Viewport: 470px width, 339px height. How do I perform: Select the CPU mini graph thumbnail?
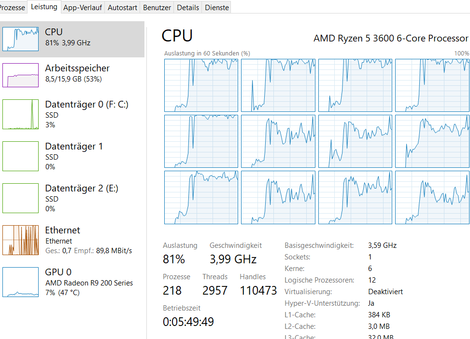(x=20, y=39)
